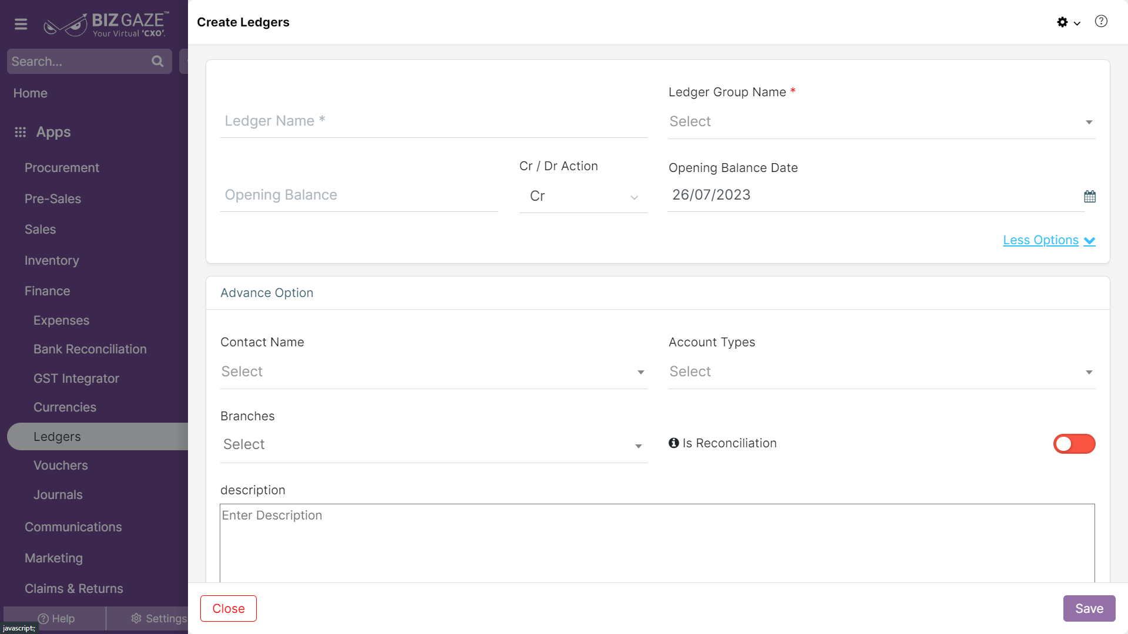Open the help question mark icon
The width and height of the screenshot is (1128, 634).
[1101, 22]
